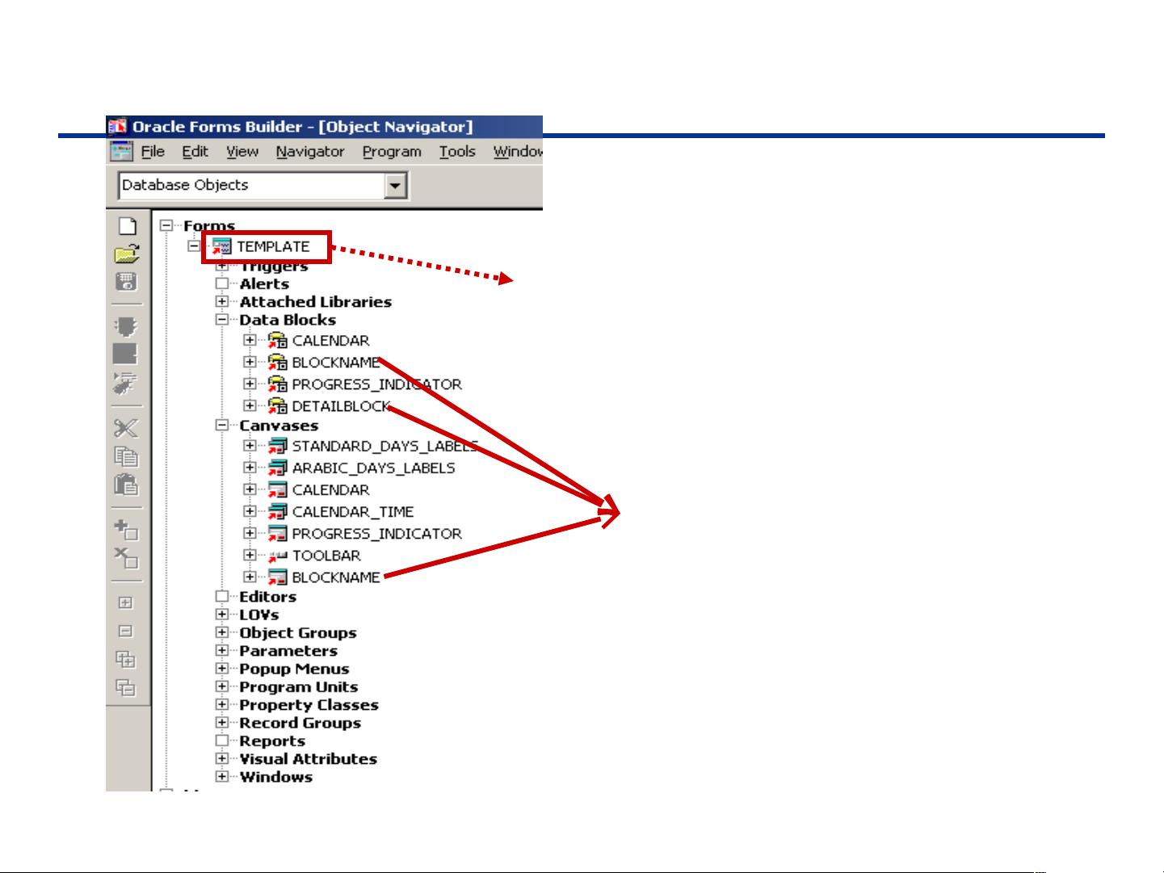Image resolution: width=1164 pixels, height=873 pixels.
Task: Expand the Record Groups node
Action: [x=222, y=723]
